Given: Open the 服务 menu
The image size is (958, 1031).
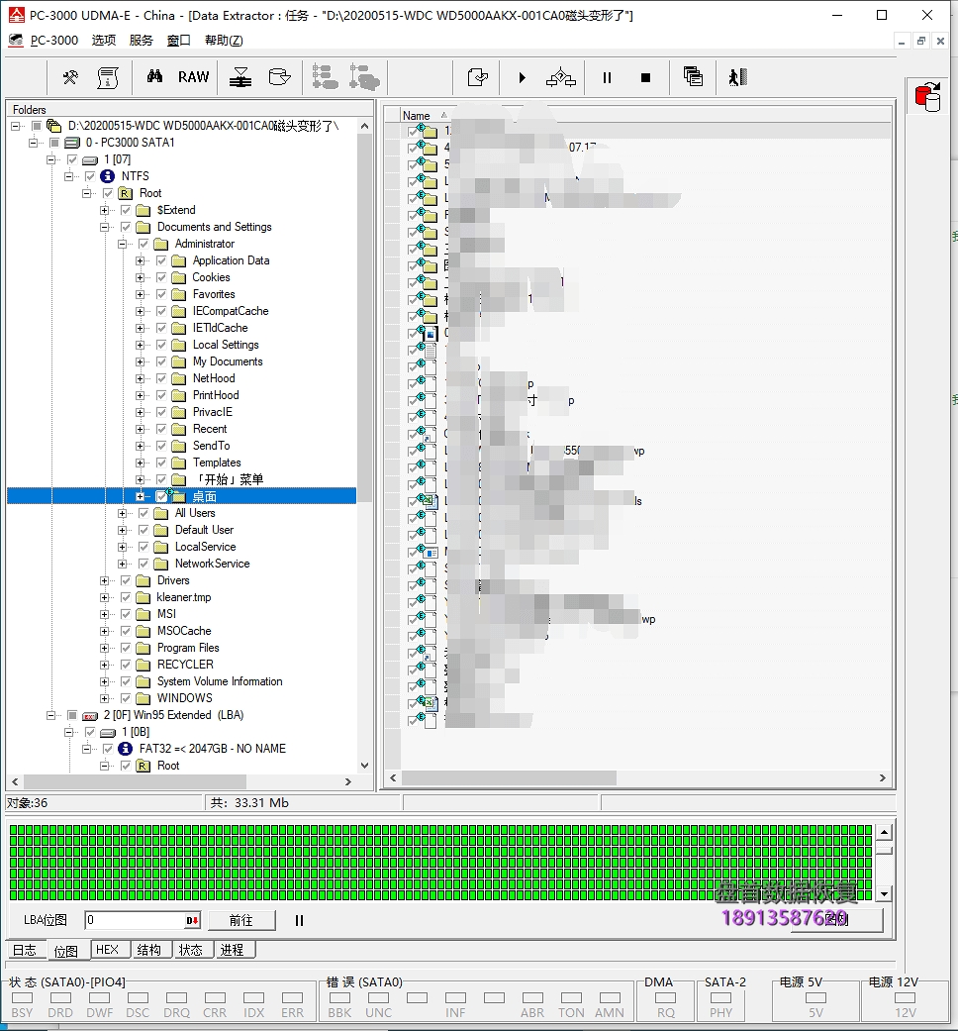Looking at the screenshot, I should click(x=141, y=40).
